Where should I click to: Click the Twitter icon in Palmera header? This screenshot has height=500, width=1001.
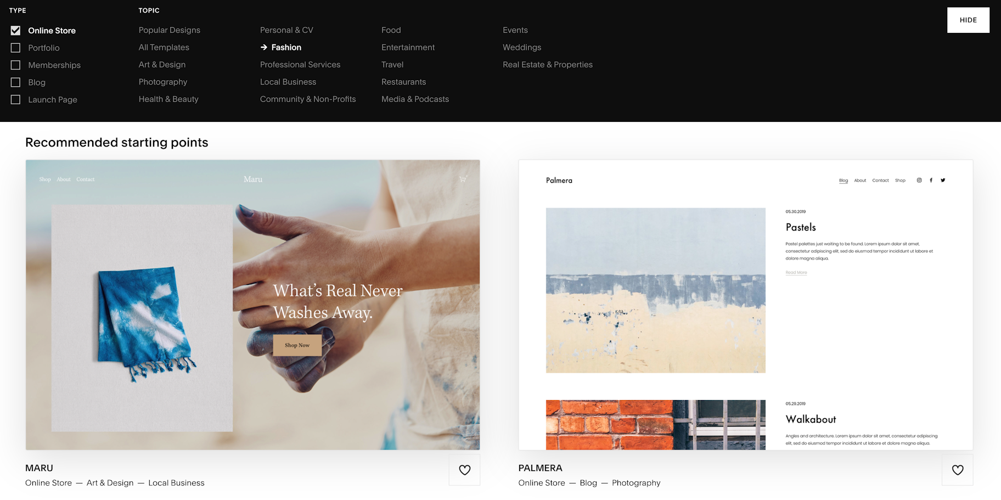943,180
